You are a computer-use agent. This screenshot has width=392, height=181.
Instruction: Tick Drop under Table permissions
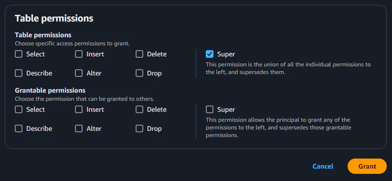tap(139, 73)
